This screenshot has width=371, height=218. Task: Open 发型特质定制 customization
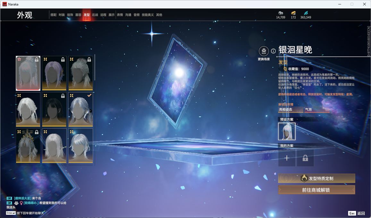click(316, 179)
